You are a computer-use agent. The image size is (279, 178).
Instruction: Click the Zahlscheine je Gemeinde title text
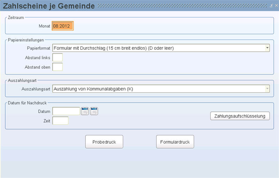tap(49, 6)
